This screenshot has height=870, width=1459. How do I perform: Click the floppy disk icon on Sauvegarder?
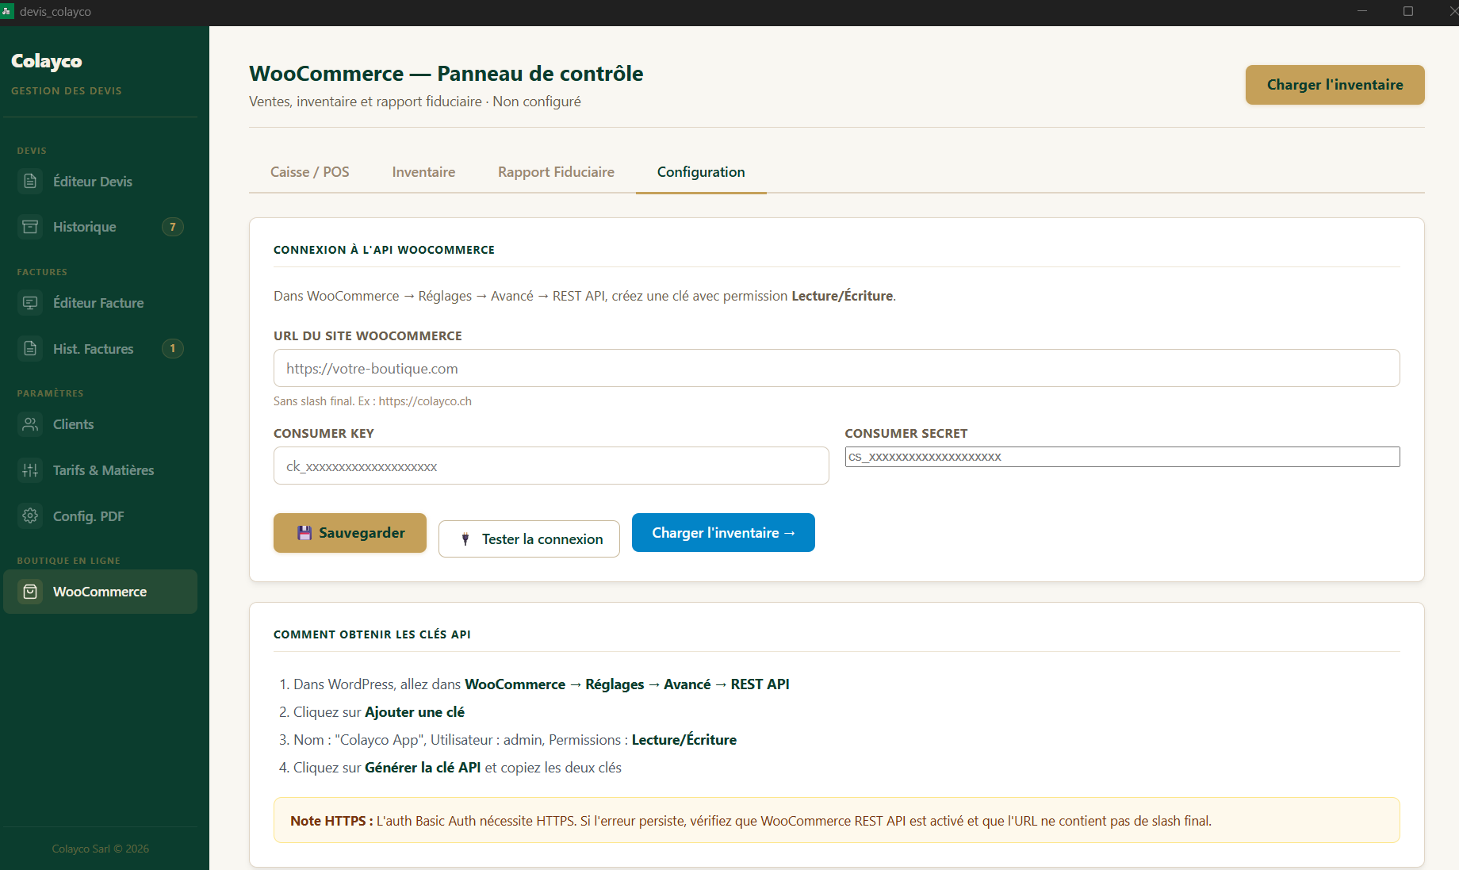[304, 533]
